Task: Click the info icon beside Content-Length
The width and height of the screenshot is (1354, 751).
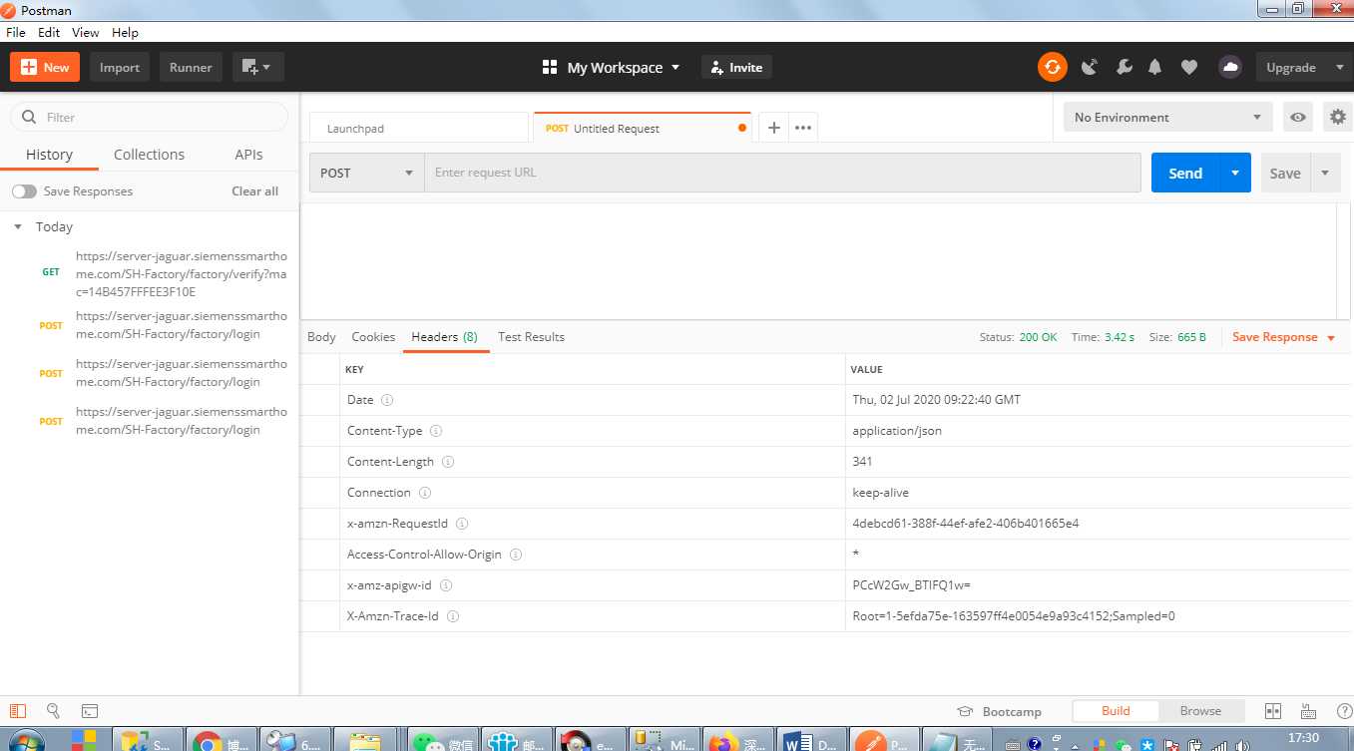Action: pyautogui.click(x=448, y=462)
